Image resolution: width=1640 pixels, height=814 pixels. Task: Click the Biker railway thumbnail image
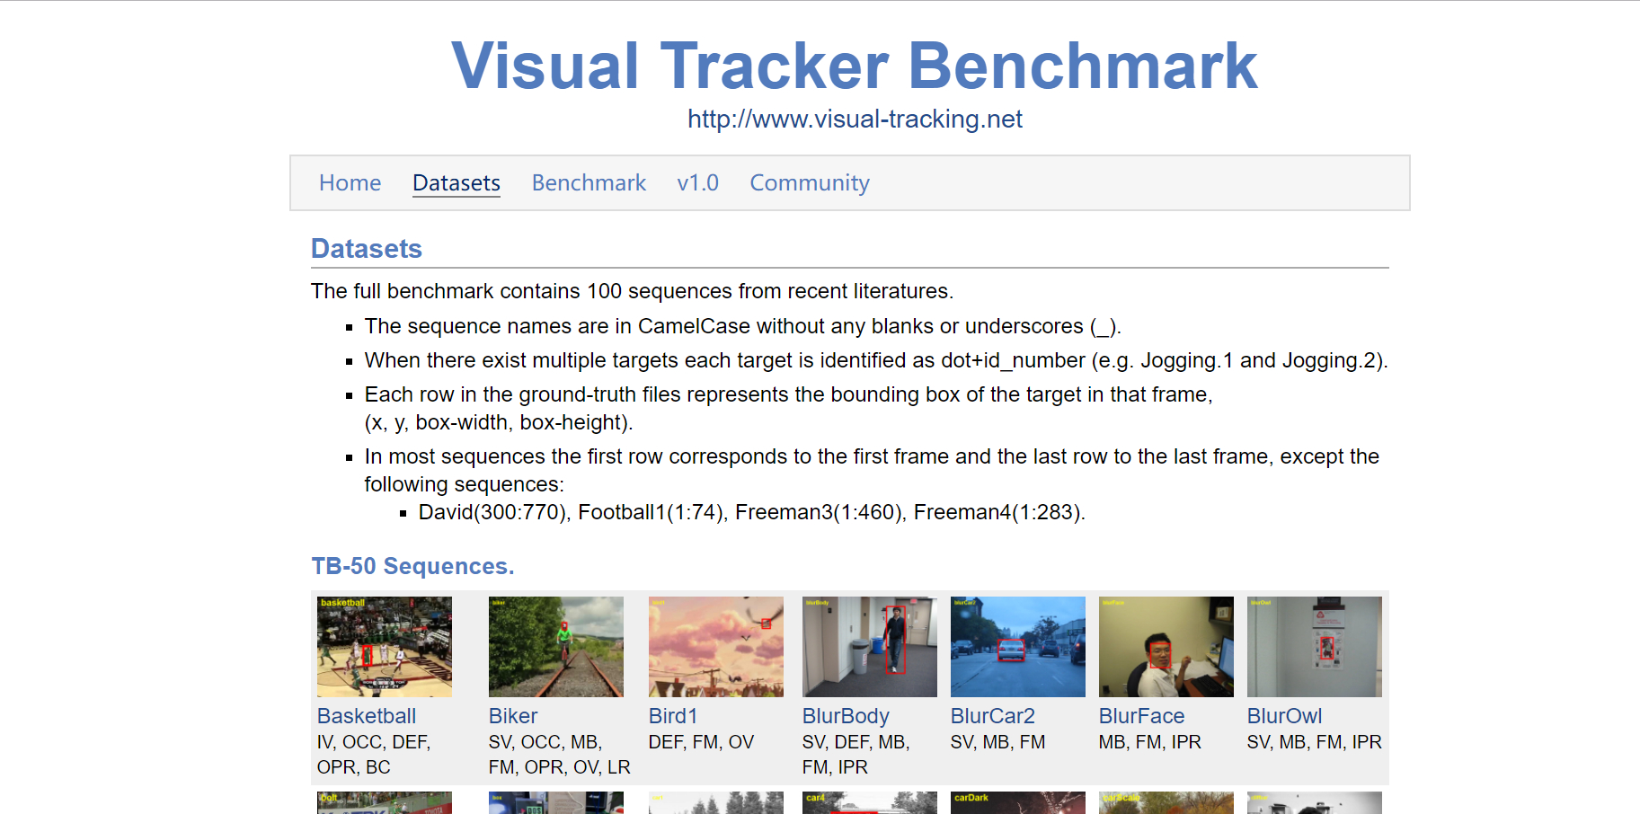[x=555, y=647]
